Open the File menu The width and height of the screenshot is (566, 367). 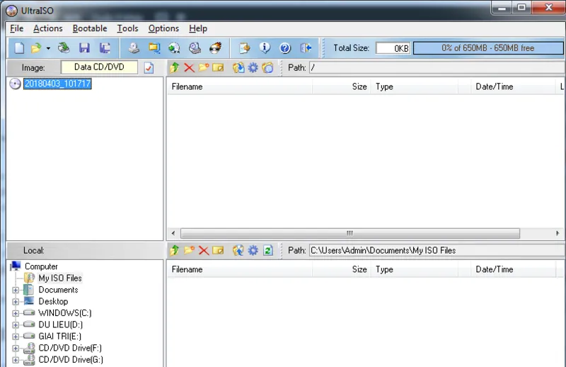tap(16, 28)
